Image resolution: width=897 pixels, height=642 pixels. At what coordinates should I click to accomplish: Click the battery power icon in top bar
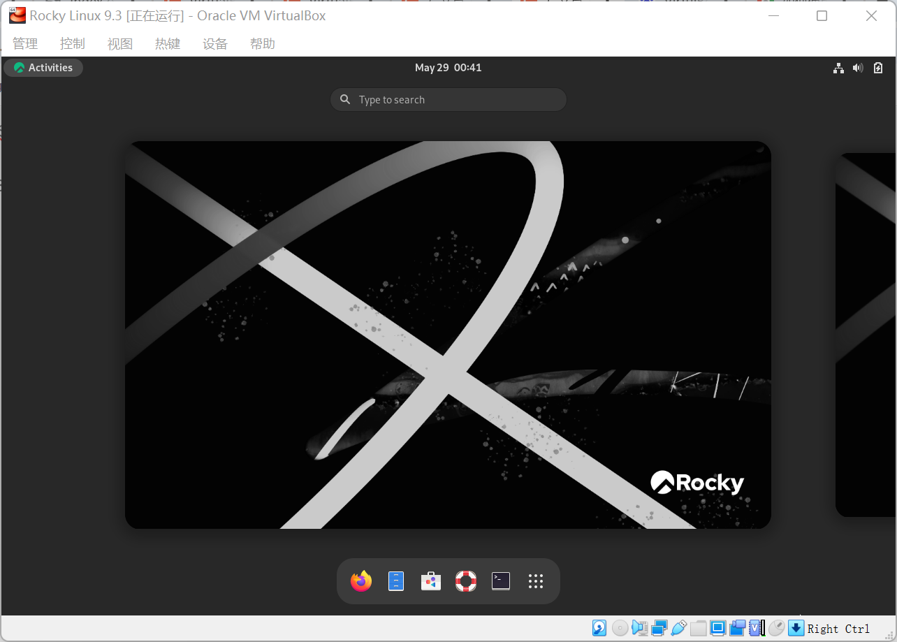878,68
